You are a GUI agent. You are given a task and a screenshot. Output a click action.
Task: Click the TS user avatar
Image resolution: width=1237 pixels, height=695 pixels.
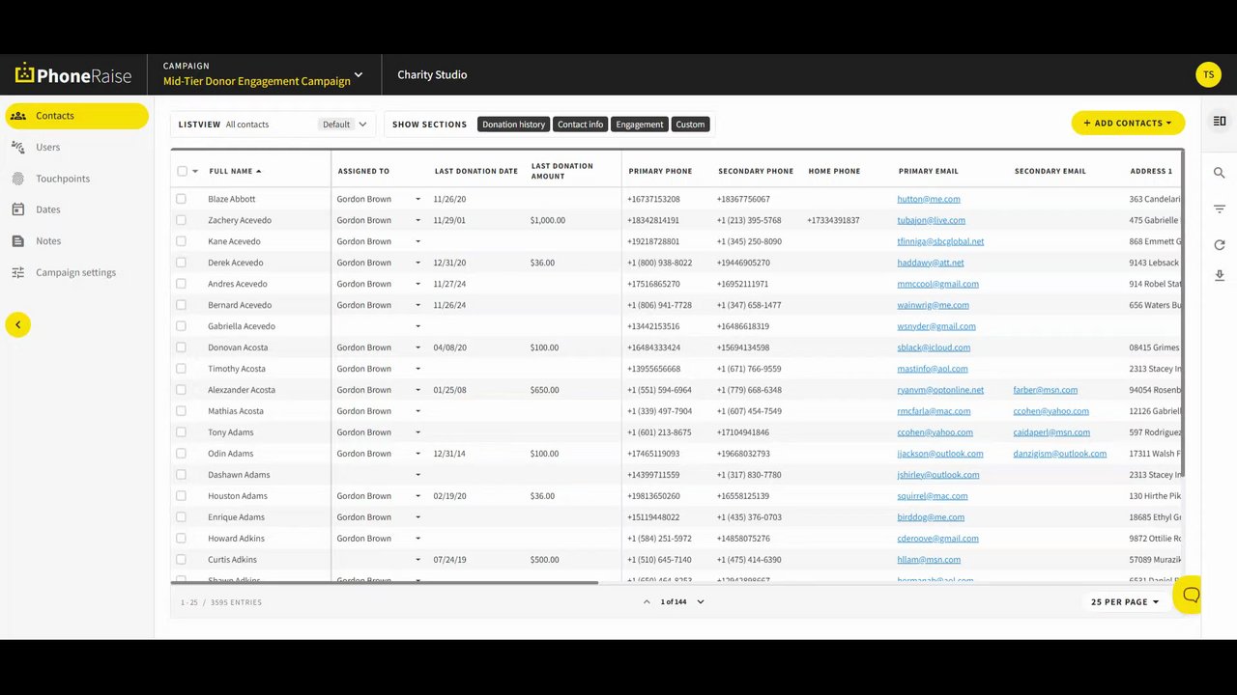1208,75
